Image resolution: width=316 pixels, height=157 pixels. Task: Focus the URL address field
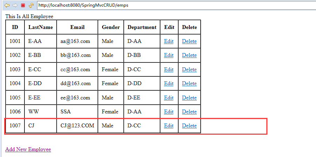pos(176,6)
